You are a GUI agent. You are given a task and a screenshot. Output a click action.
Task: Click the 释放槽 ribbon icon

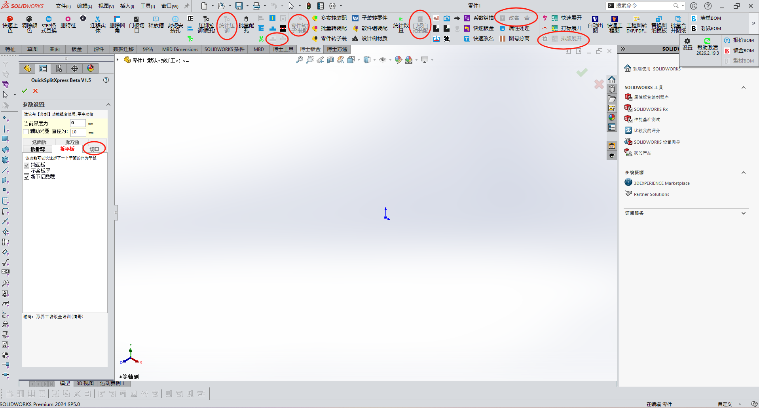click(156, 19)
